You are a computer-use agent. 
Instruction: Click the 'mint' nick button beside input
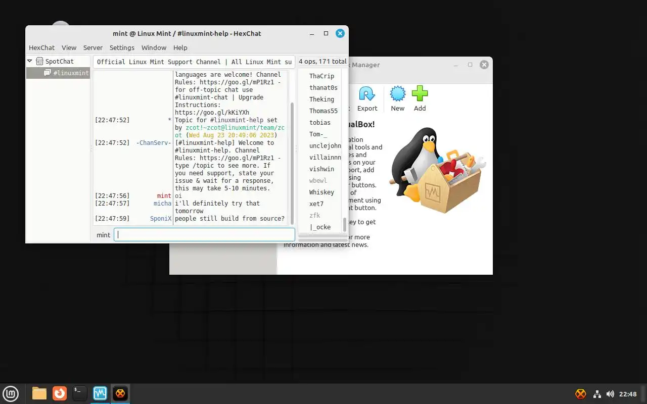[104, 235]
